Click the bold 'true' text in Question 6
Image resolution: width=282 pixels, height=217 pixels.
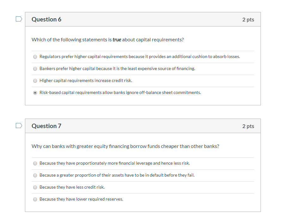coord(117,40)
